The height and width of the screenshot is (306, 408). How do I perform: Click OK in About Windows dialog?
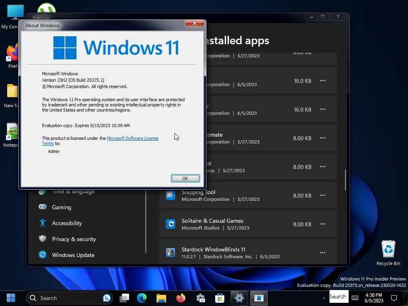tap(185, 178)
